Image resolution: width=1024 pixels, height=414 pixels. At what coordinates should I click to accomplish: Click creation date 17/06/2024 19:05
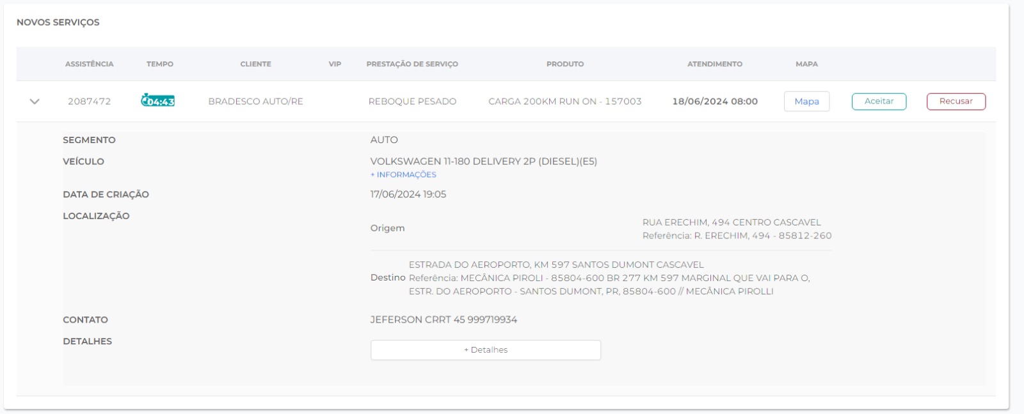coord(408,194)
